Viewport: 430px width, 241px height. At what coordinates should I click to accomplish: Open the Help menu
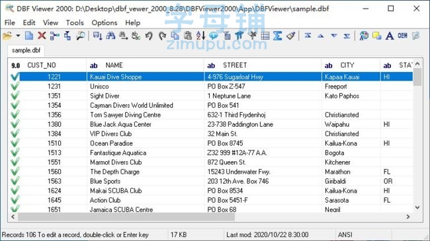coord(133,22)
